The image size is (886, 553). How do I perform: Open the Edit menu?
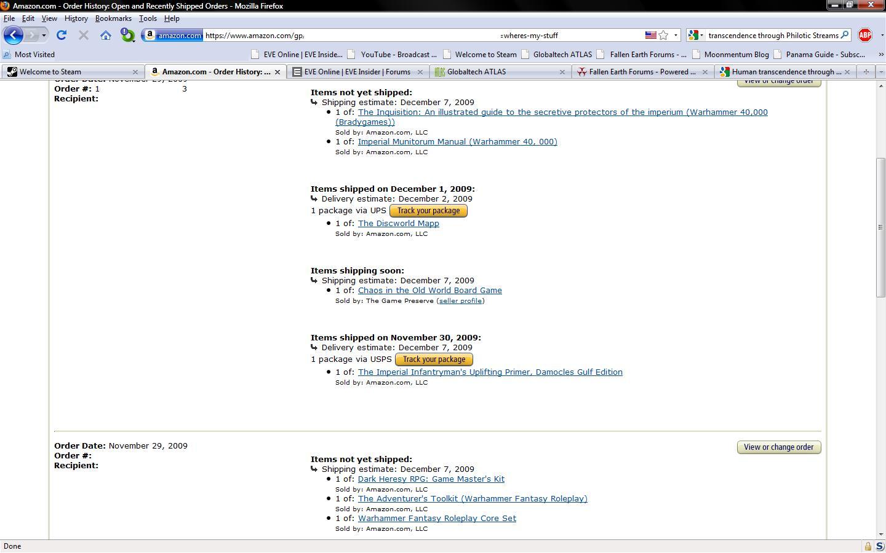pyautogui.click(x=28, y=18)
